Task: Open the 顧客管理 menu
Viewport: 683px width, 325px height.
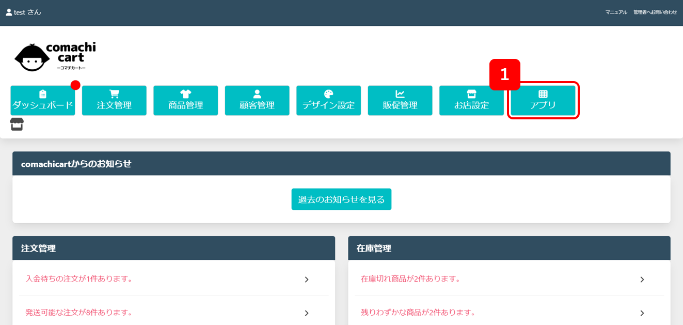Action: (257, 100)
